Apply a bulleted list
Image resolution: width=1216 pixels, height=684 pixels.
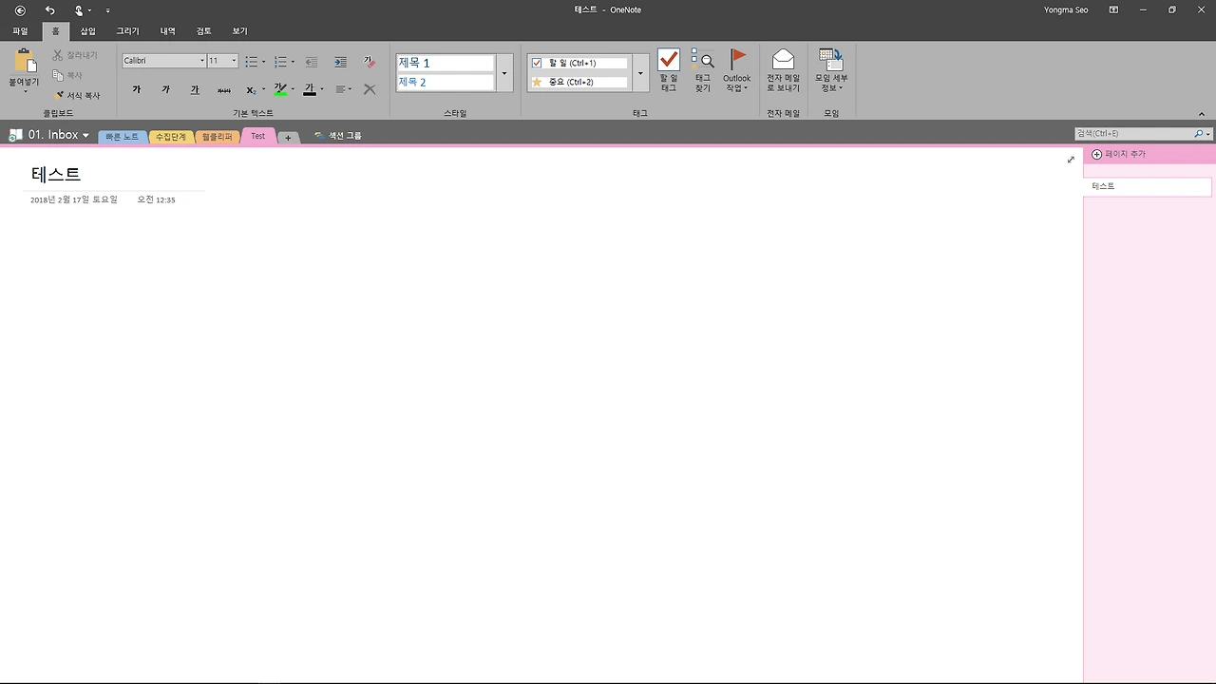pos(251,62)
